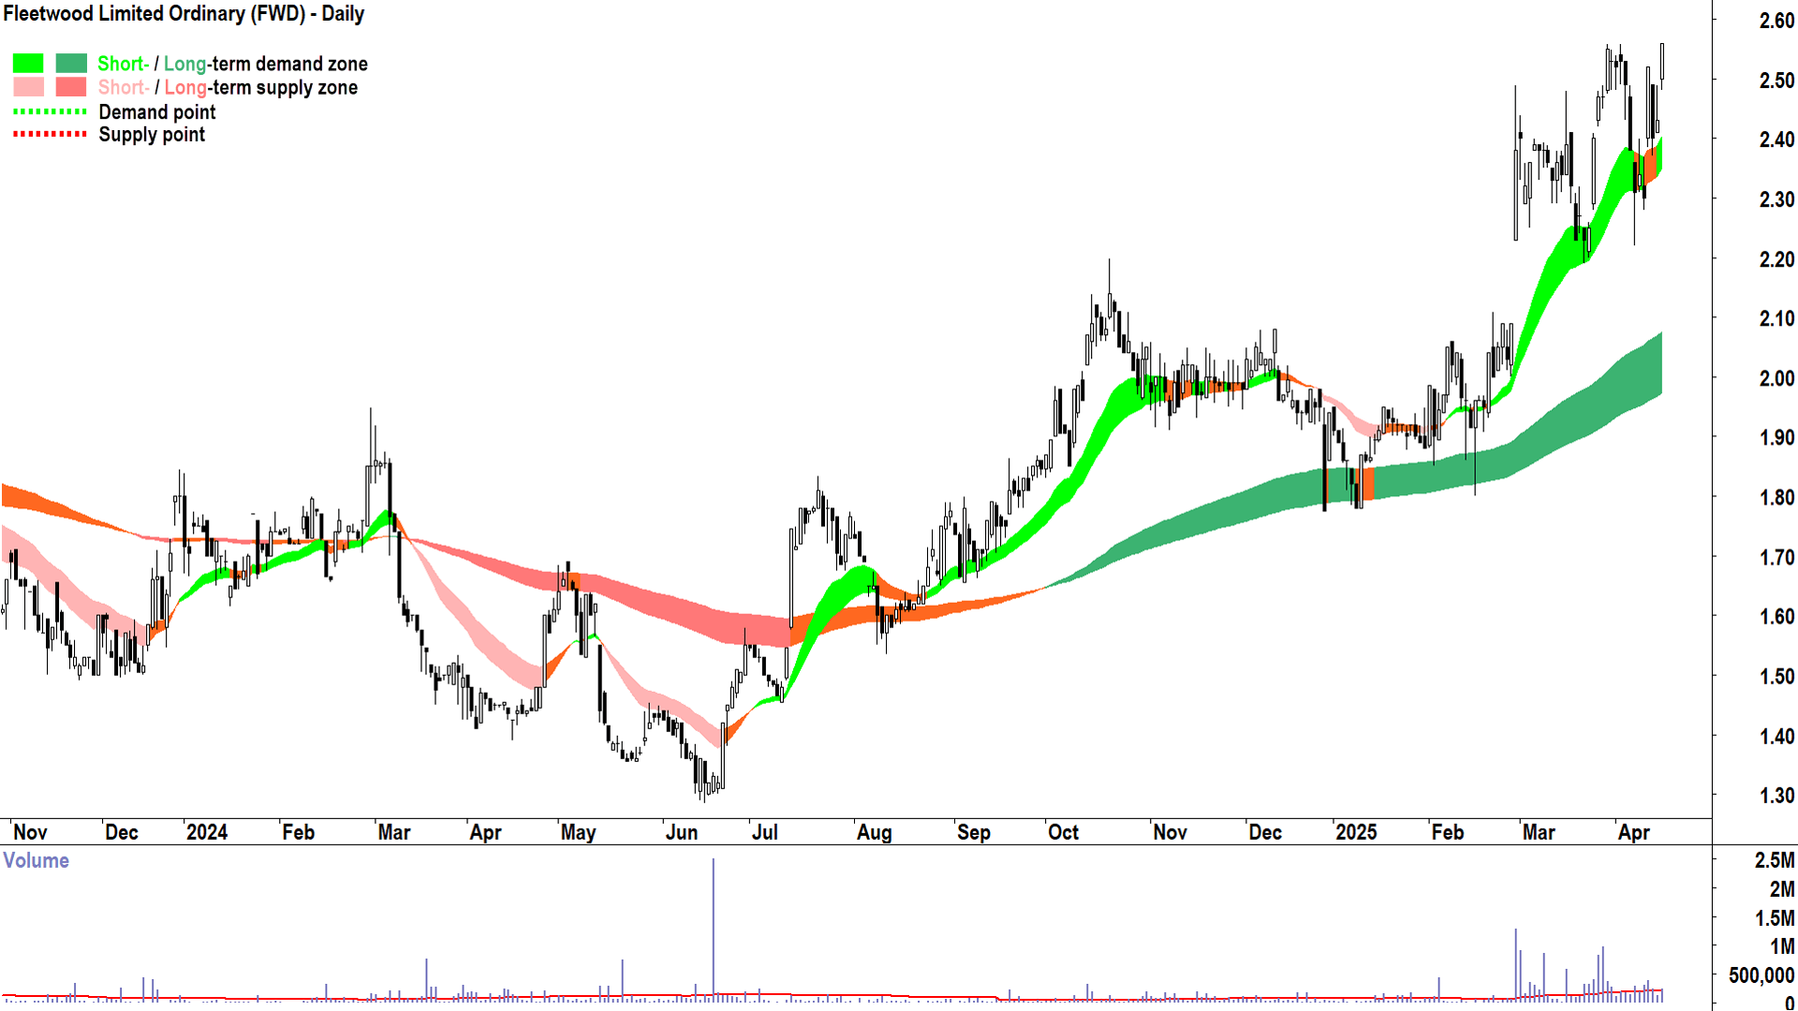Click the May month label on time axis
Screen dimensions: 1798x1011
point(578,832)
